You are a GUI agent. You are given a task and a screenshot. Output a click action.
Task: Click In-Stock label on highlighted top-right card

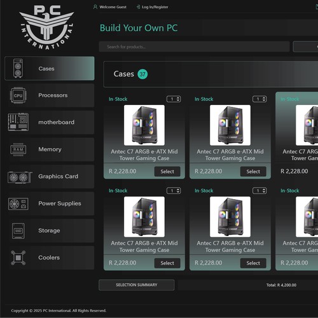click(290, 99)
